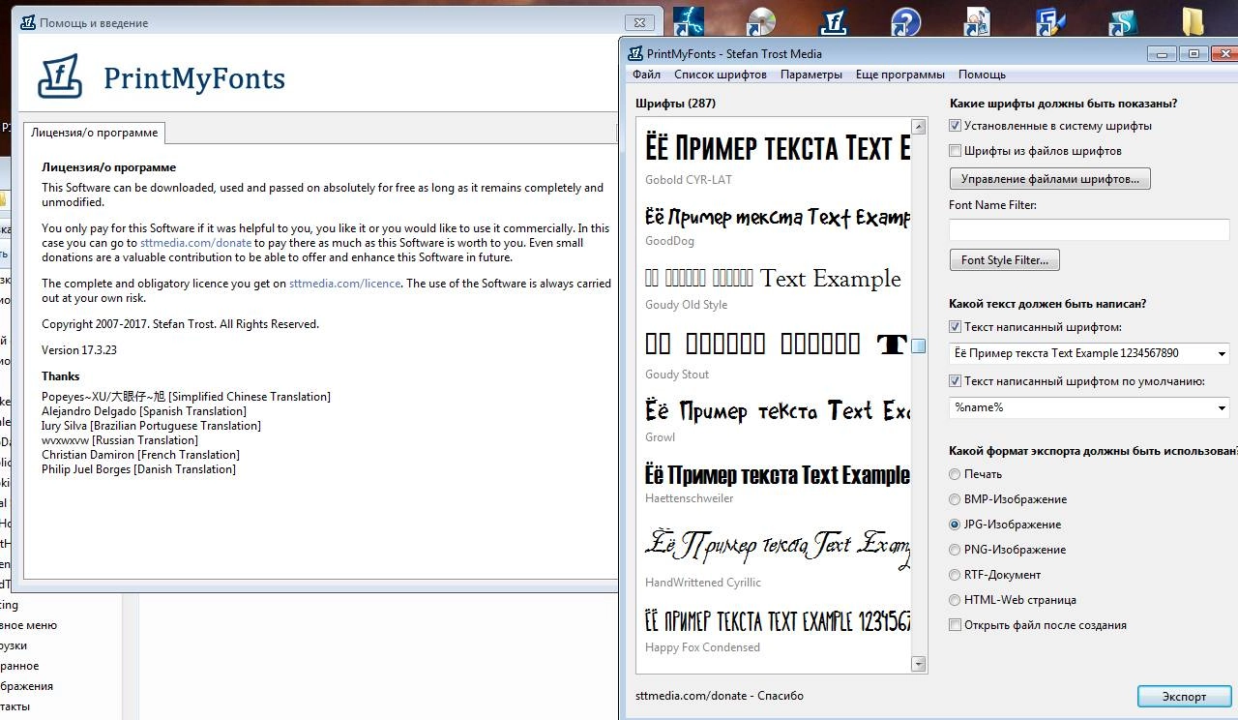Open the CD disc desktop shortcut
1238x720 pixels.
[761, 21]
